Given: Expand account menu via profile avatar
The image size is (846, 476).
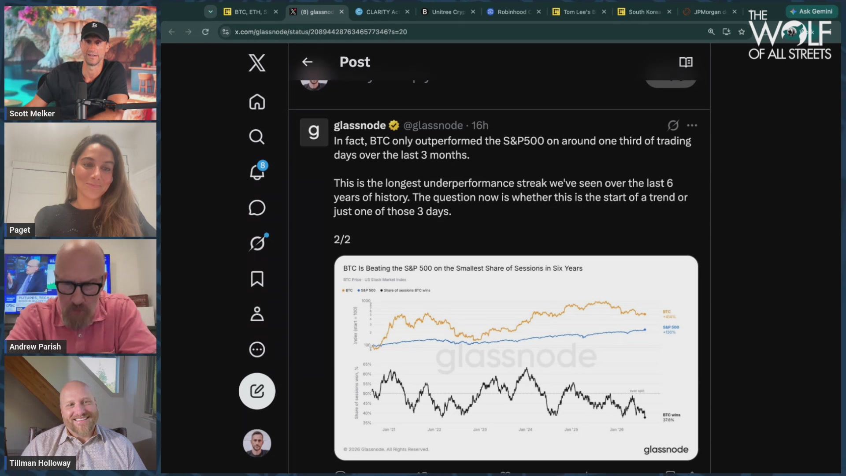Looking at the screenshot, I should [257, 443].
